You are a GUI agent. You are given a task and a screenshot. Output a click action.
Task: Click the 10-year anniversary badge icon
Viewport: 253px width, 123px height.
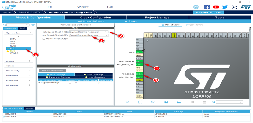point(196,7)
